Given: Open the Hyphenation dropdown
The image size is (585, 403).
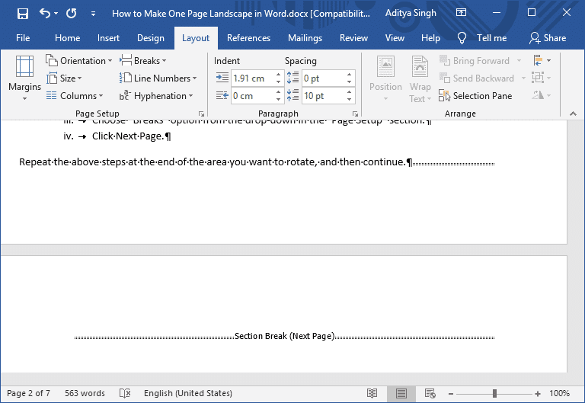Looking at the screenshot, I should coord(156,96).
